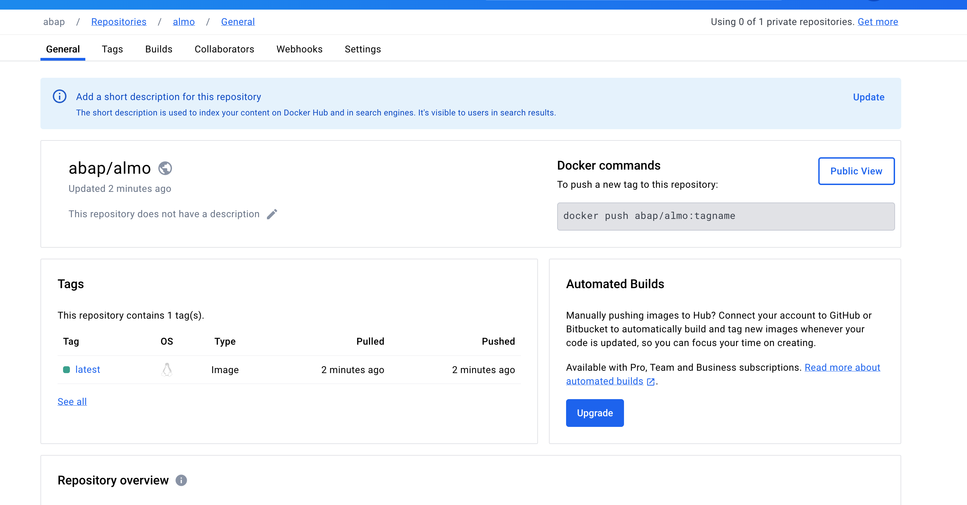Click 'This repository does not have a description' text

(x=164, y=214)
